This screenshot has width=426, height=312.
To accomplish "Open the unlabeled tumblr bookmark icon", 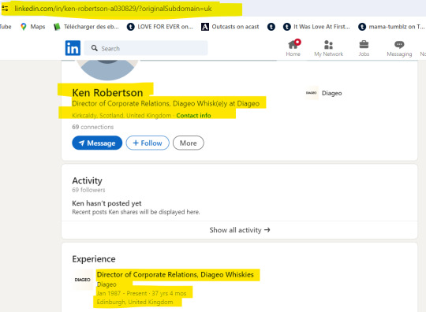I will coord(271,27).
